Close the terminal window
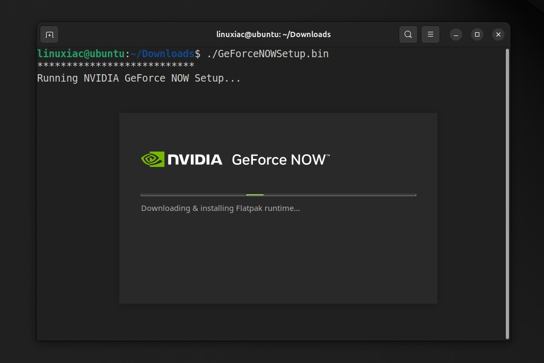Viewport: 544px width, 363px height. coord(498,34)
